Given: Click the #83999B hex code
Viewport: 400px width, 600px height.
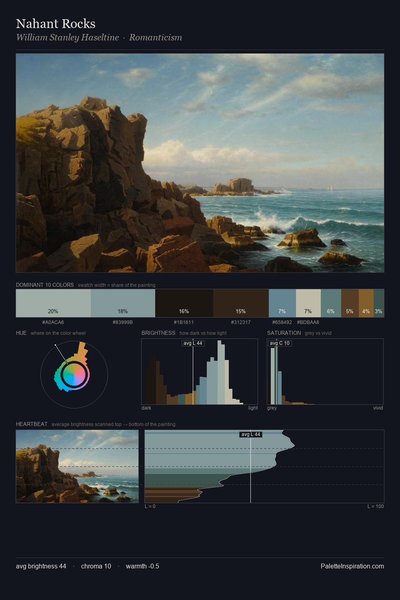Looking at the screenshot, I should pos(123,322).
